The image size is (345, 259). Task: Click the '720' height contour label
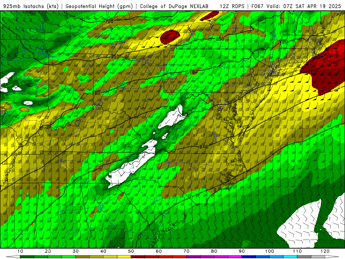click(x=109, y=21)
